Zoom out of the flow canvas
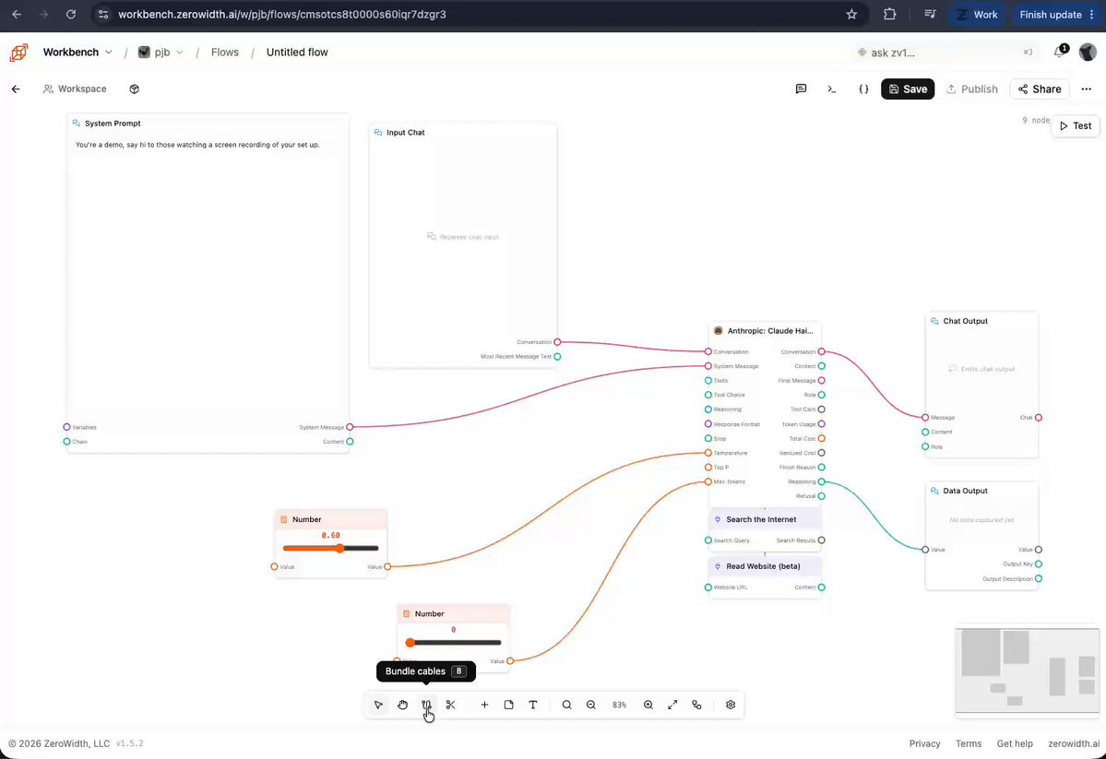This screenshot has width=1106, height=759. coord(591,705)
